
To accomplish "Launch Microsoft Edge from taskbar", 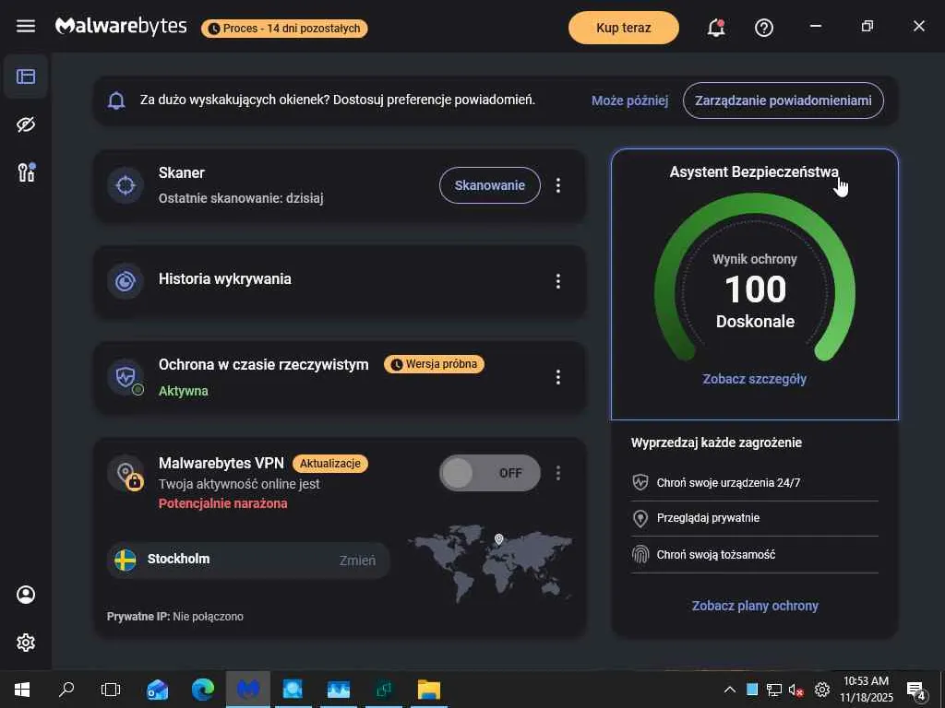I will pyautogui.click(x=203, y=690).
